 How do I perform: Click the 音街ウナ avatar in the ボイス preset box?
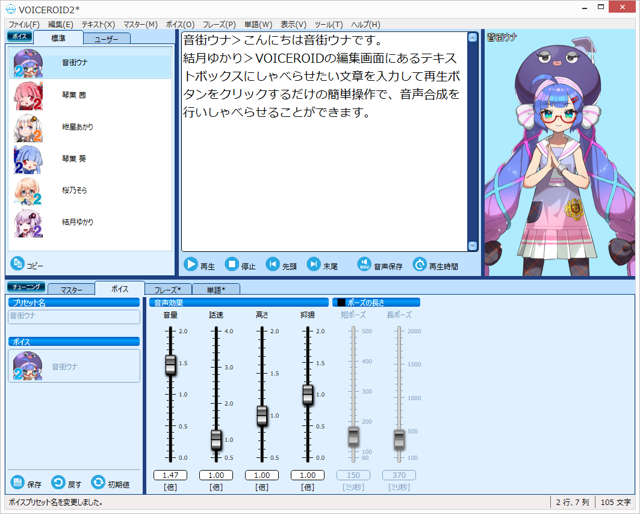click(28, 366)
